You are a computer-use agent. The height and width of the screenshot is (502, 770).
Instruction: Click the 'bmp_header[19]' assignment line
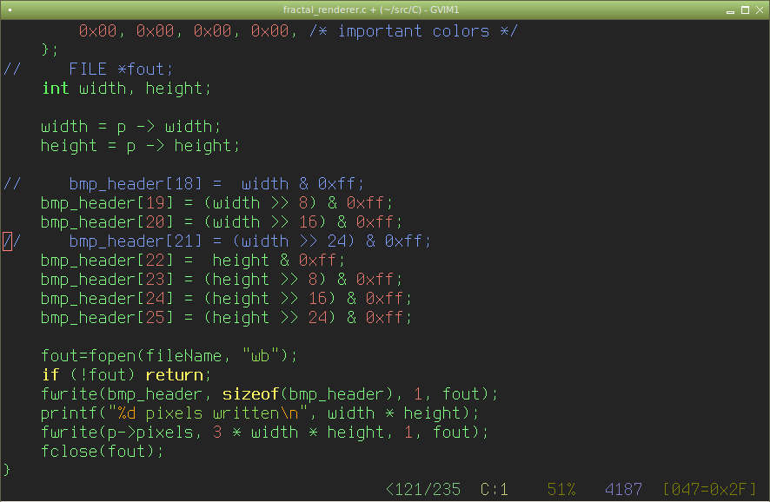click(216, 203)
